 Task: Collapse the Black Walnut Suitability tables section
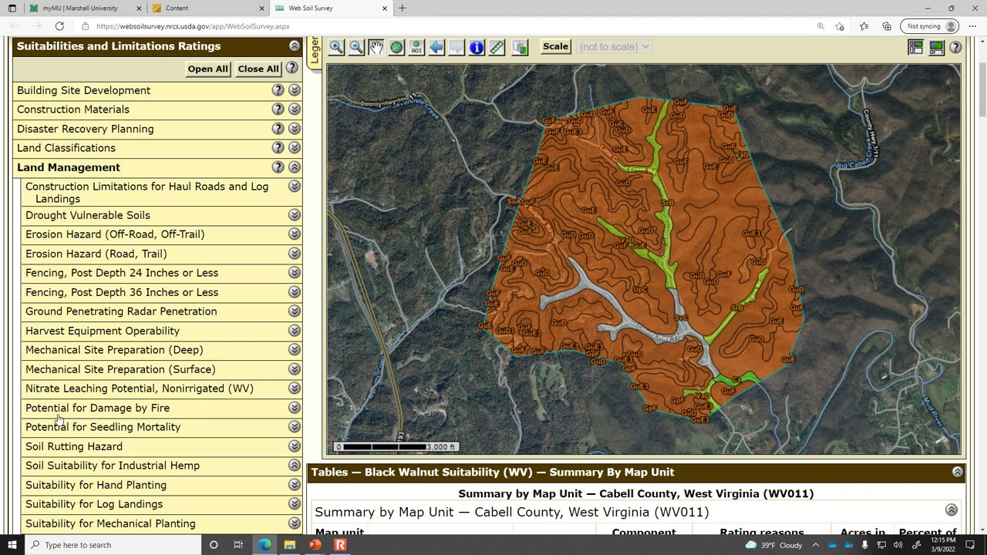coord(957,472)
